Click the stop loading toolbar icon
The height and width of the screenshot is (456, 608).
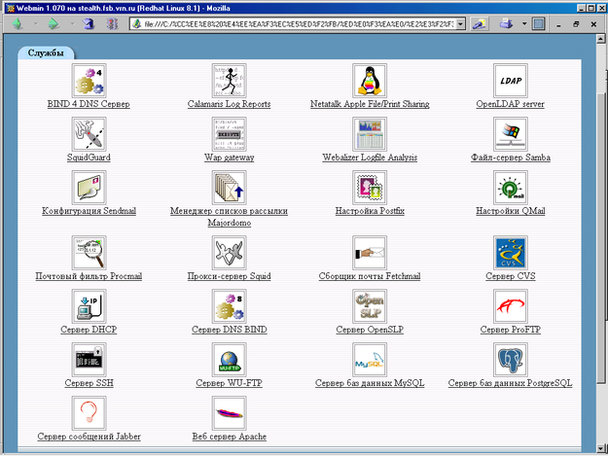(x=112, y=24)
